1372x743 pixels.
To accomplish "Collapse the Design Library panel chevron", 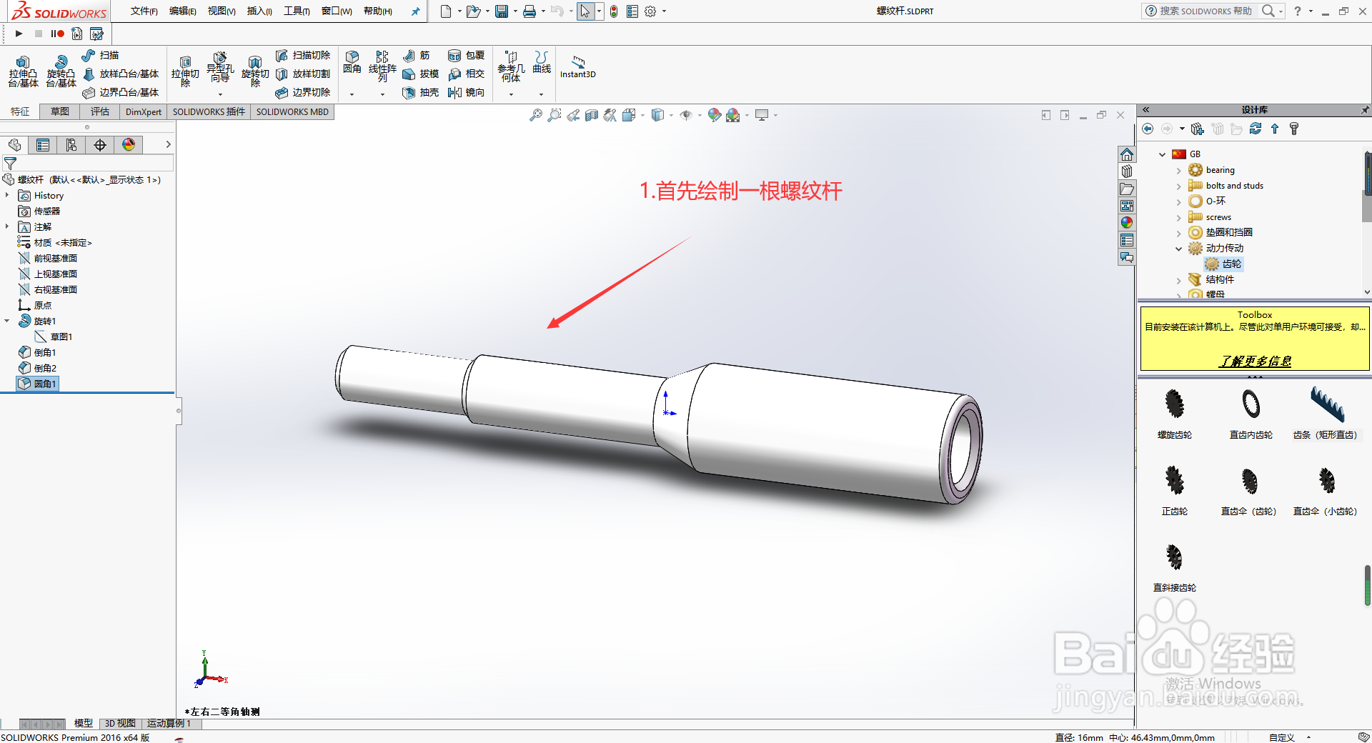I will click(1145, 110).
